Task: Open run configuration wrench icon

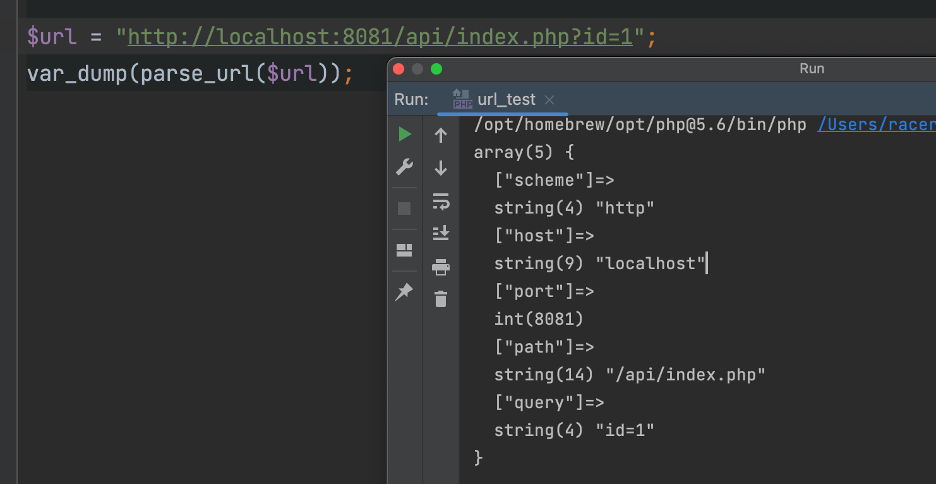Action: (404, 167)
